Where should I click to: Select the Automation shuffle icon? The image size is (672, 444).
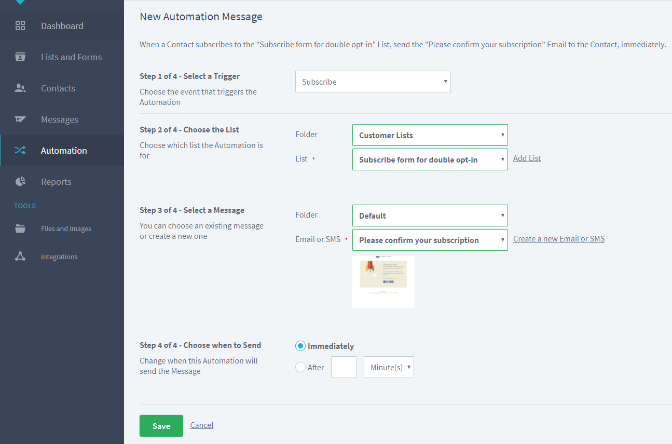click(20, 150)
